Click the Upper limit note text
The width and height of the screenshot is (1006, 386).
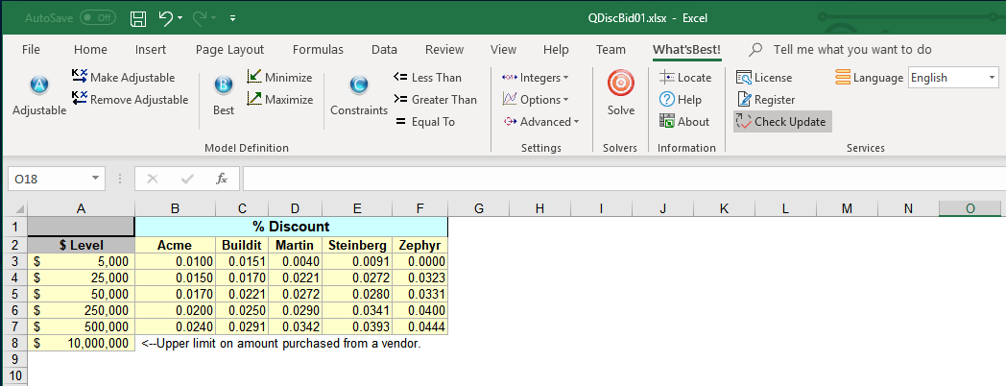coord(281,343)
